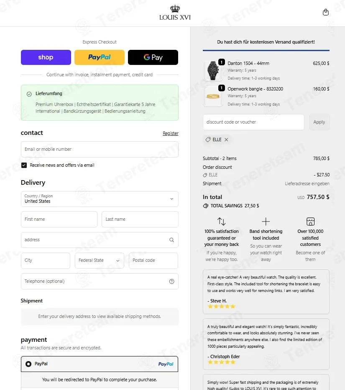Click the satisfied customers store icon
The image size is (345, 390).
coord(310,221)
